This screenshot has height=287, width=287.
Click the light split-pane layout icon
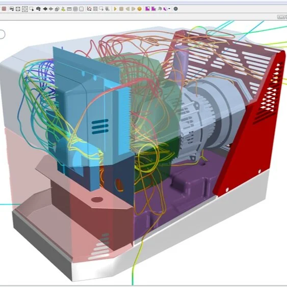82,9
